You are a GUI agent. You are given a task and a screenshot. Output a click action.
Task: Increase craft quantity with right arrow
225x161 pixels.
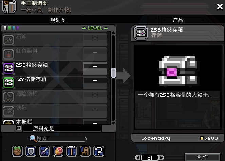pyautogui.click(x=161, y=158)
